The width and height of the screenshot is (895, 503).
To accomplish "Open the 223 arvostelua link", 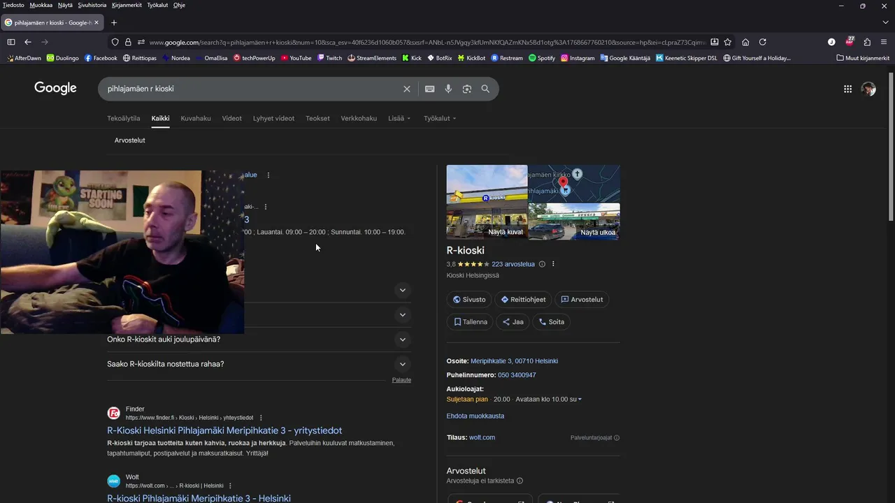I will (513, 264).
